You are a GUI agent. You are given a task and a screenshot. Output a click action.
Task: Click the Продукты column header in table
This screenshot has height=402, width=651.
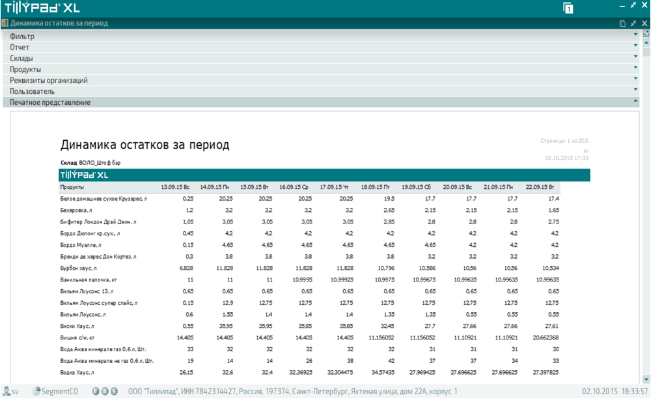click(72, 187)
